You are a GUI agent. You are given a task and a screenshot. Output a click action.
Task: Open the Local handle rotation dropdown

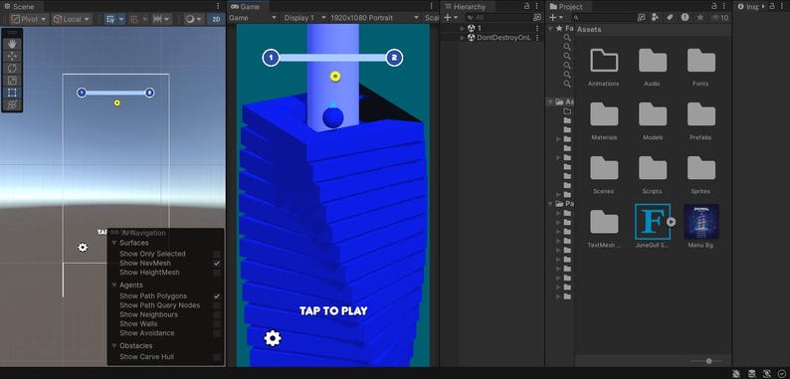(72, 19)
